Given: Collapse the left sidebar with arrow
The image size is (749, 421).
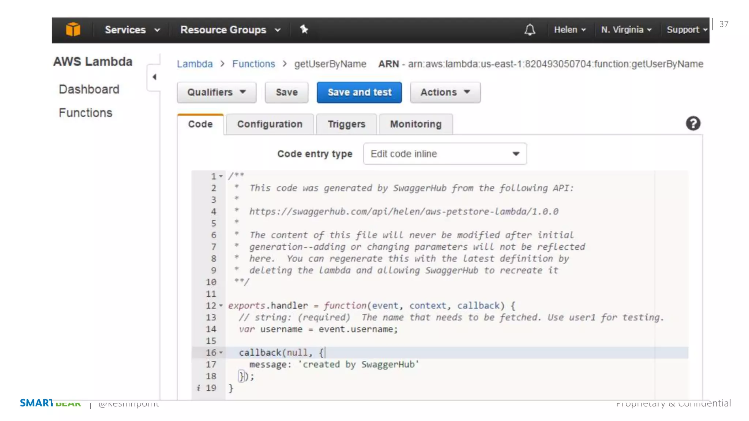Looking at the screenshot, I should [154, 77].
